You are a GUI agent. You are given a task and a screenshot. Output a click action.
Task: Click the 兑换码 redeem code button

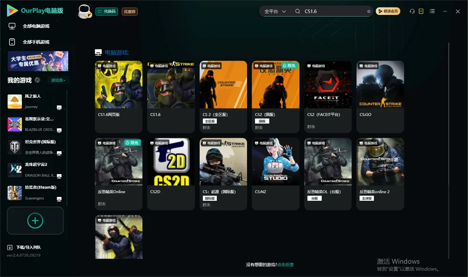pos(107,12)
